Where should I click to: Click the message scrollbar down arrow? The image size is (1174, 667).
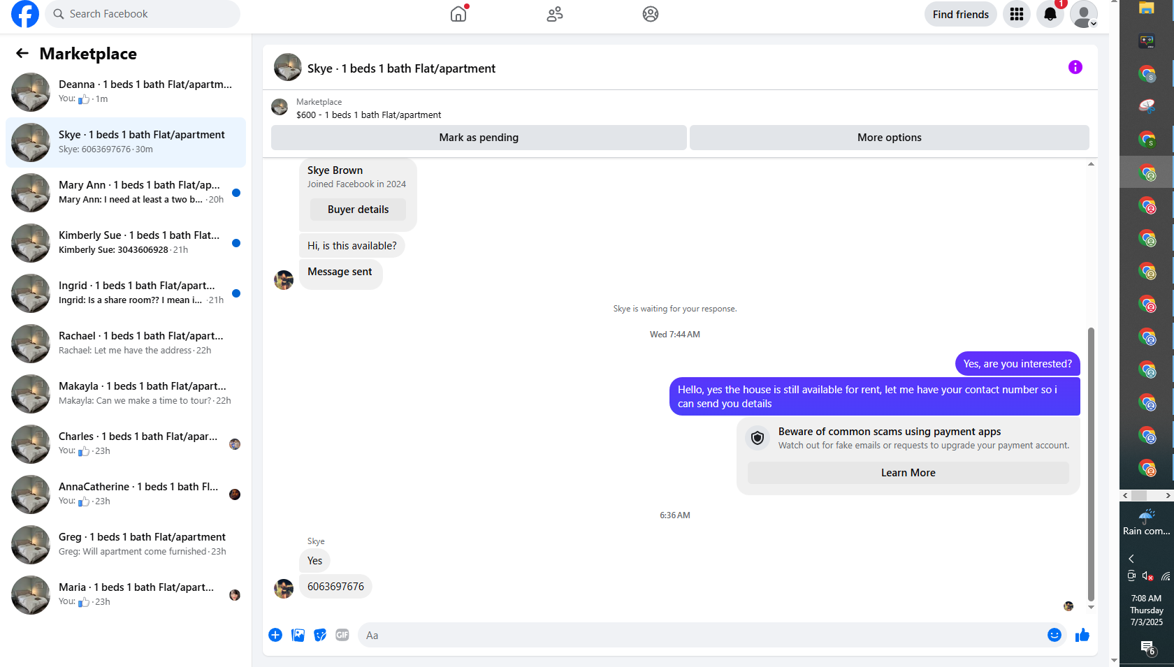[x=1091, y=608]
